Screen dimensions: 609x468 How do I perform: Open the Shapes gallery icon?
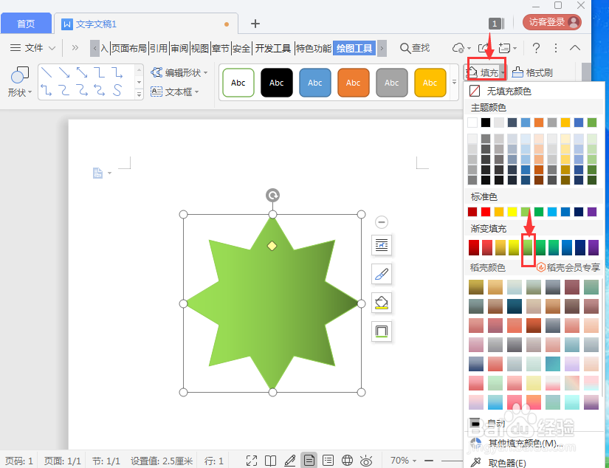[19, 75]
